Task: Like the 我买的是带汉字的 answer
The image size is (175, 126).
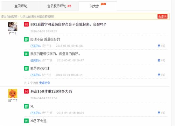Action: click(161, 60)
